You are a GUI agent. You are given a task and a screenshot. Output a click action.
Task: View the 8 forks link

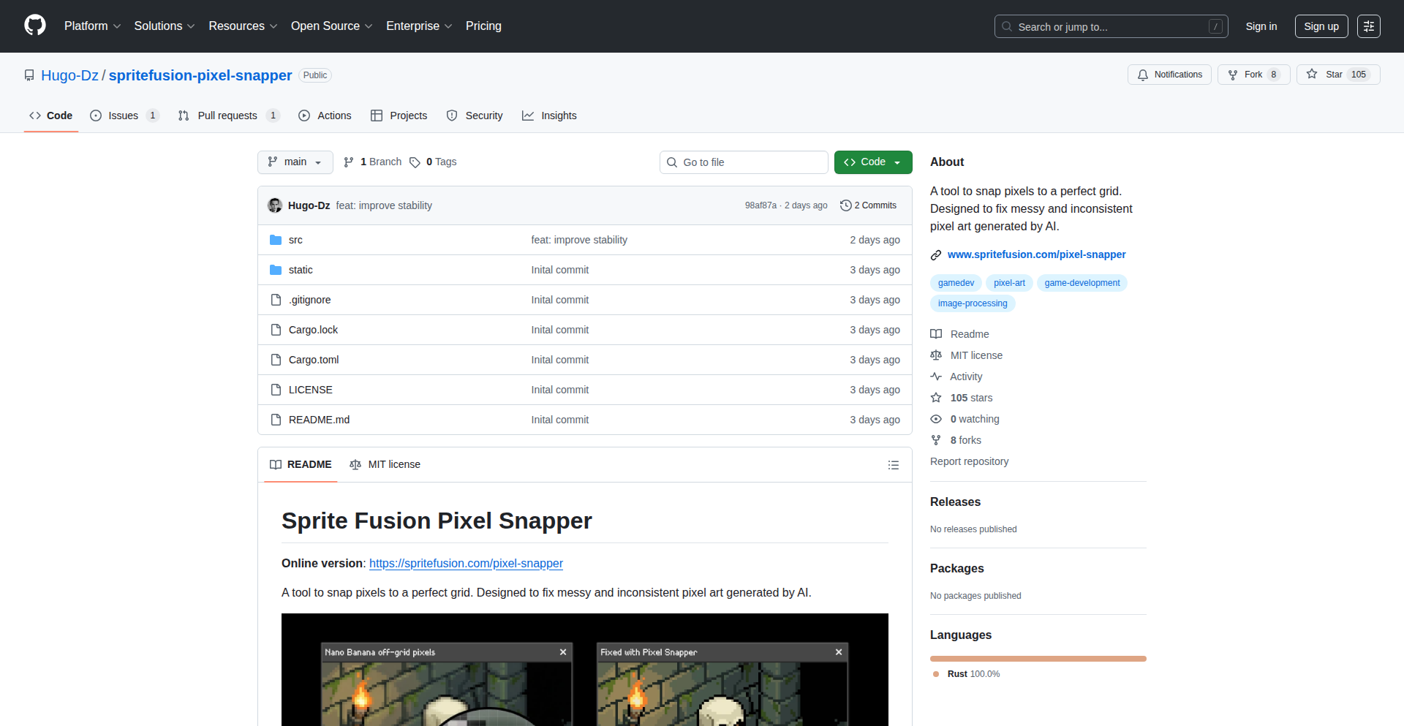point(956,440)
